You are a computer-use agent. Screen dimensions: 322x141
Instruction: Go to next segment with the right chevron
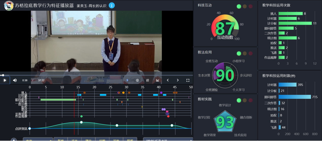(x=178, y=80)
